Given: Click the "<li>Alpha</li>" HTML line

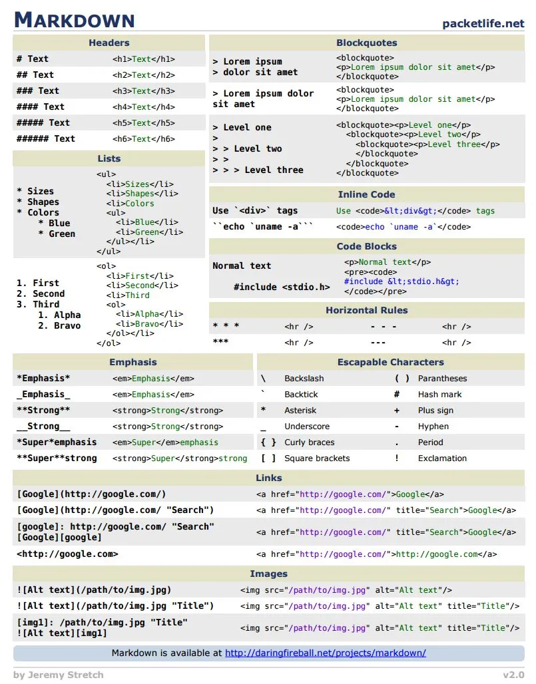Looking at the screenshot, I should click(150, 314).
